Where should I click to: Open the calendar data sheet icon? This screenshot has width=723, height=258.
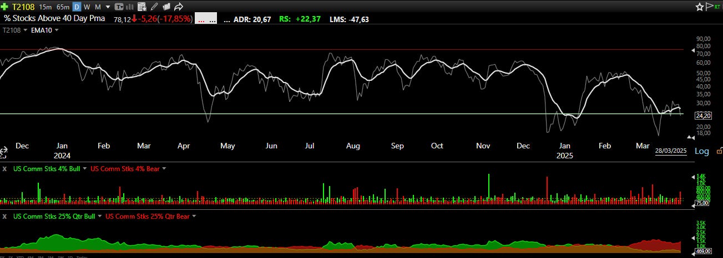click(x=142, y=7)
